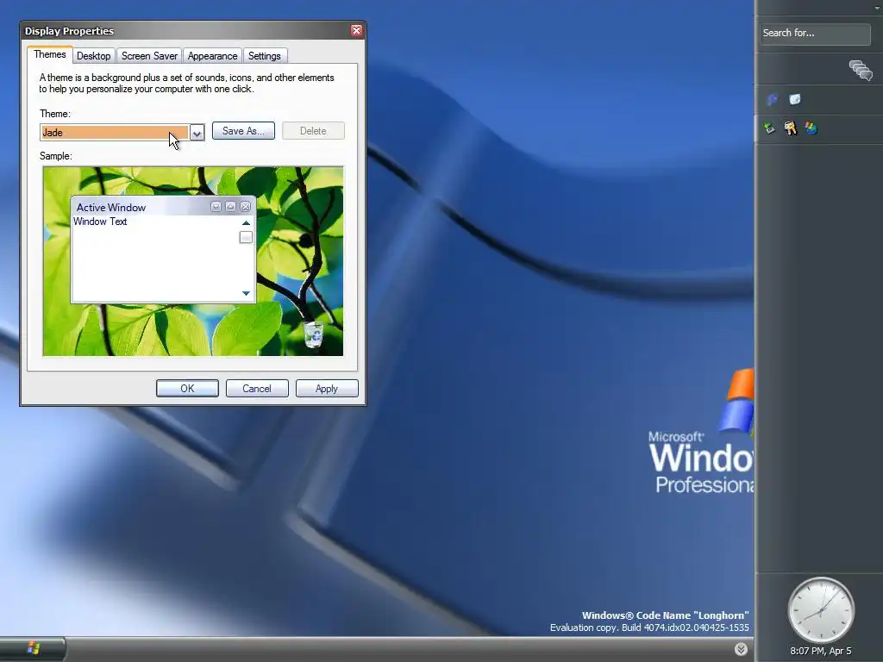883x662 pixels.
Task: Cancel the Display Properties dialog
Action: (257, 389)
